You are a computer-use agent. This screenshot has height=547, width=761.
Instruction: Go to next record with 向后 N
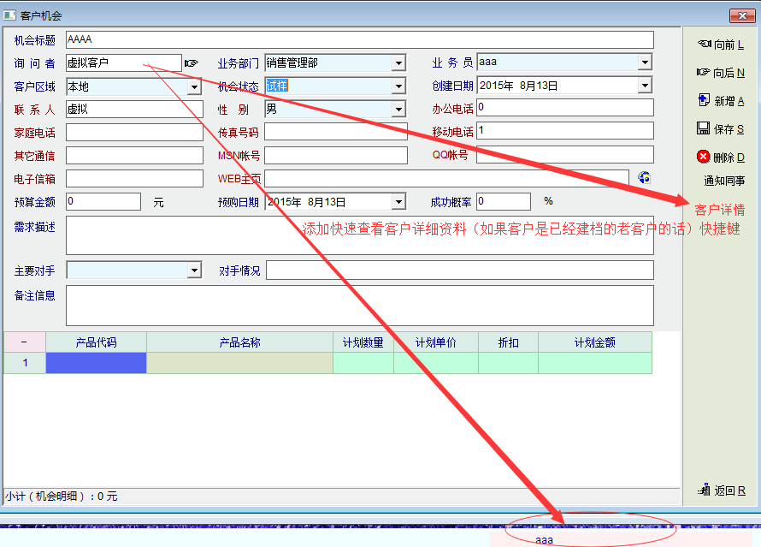coord(721,73)
